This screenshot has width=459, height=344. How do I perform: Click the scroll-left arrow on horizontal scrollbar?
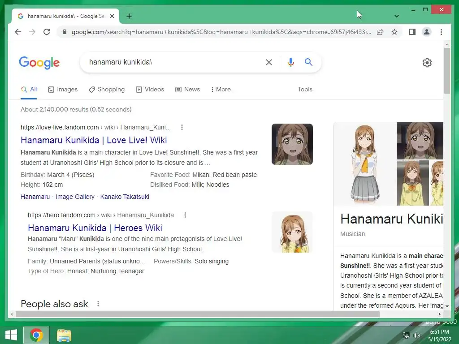tap(12, 314)
